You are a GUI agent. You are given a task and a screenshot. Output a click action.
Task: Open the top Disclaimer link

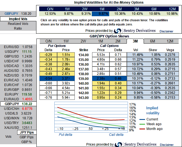[x=166, y=31]
